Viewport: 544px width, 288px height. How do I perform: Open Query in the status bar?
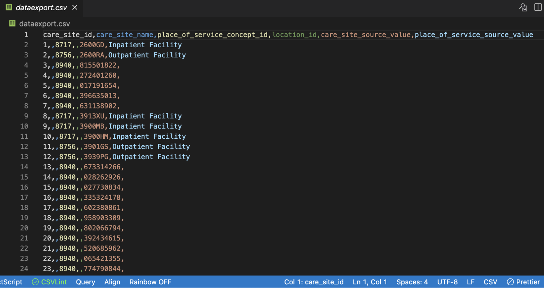[x=85, y=282]
